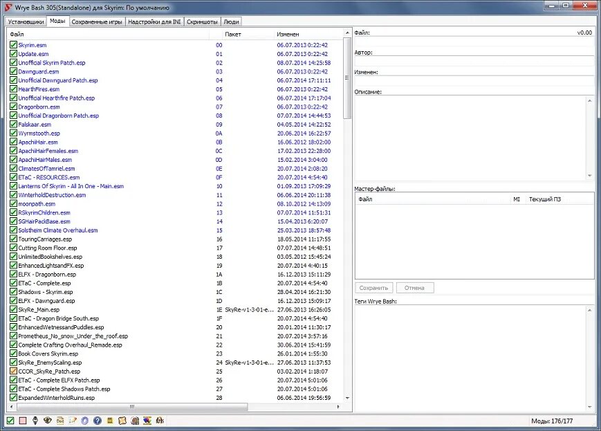This screenshot has height=431, width=601.
Task: Open the Сохраненные игры tab
Action: (x=97, y=22)
